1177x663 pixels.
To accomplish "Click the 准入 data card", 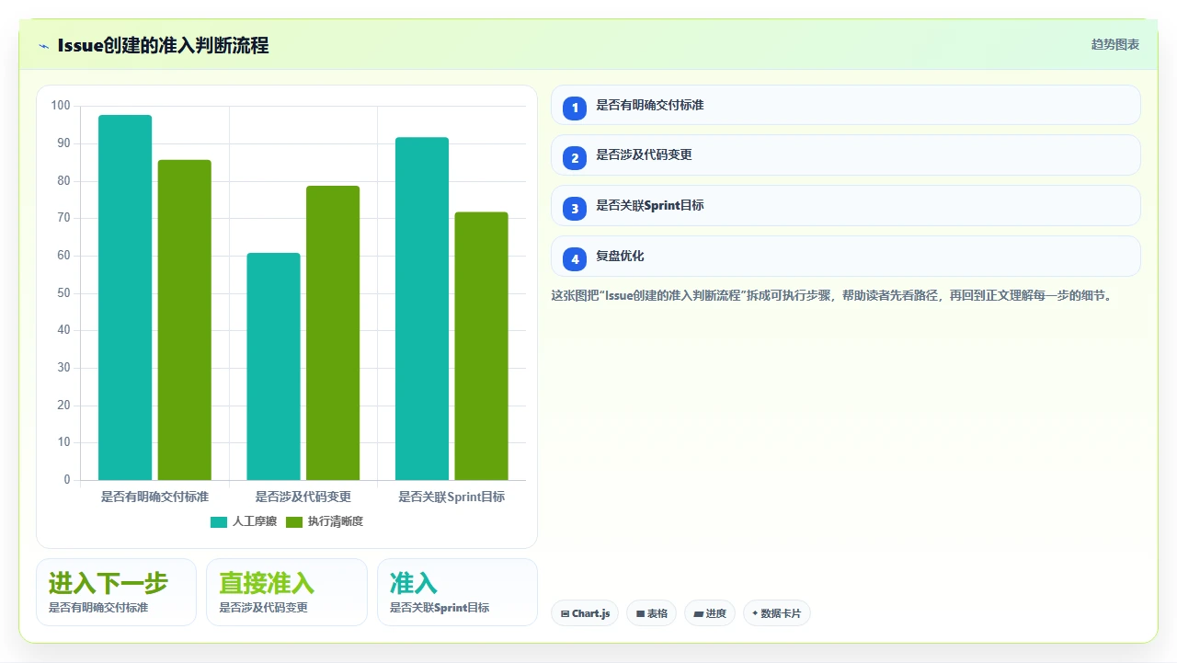I will click(457, 592).
